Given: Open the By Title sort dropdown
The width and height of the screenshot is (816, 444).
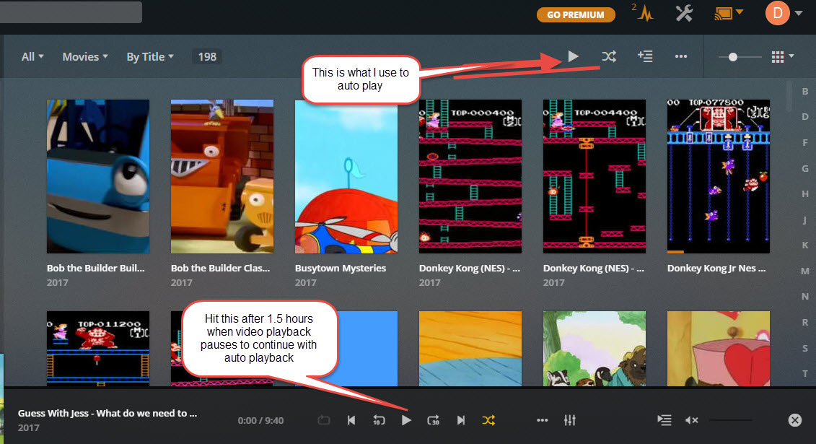Looking at the screenshot, I should point(150,57).
